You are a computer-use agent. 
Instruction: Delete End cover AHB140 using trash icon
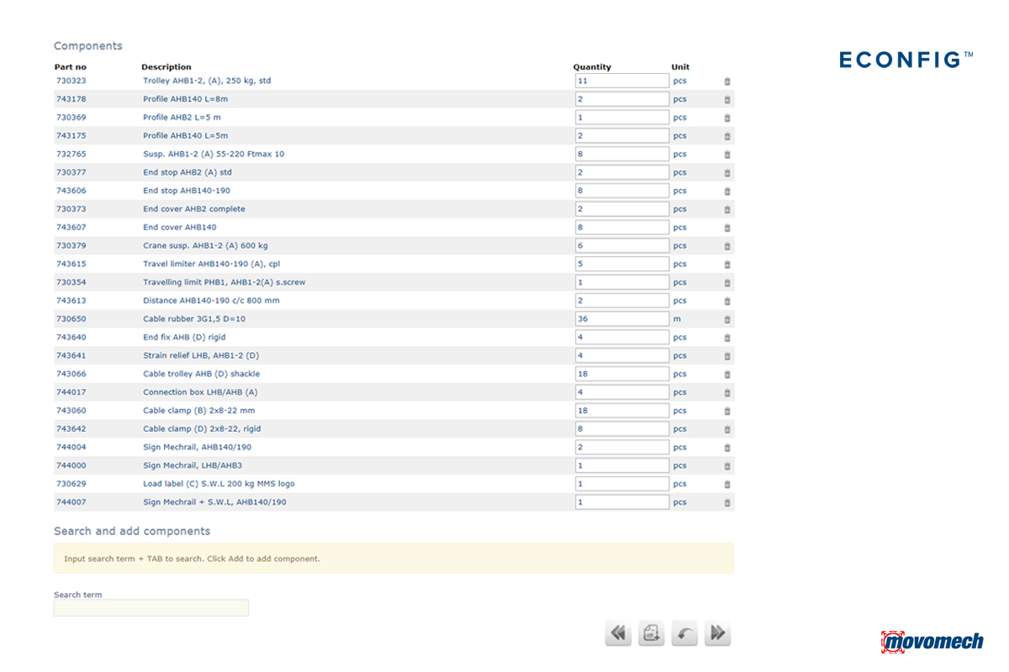(x=727, y=228)
